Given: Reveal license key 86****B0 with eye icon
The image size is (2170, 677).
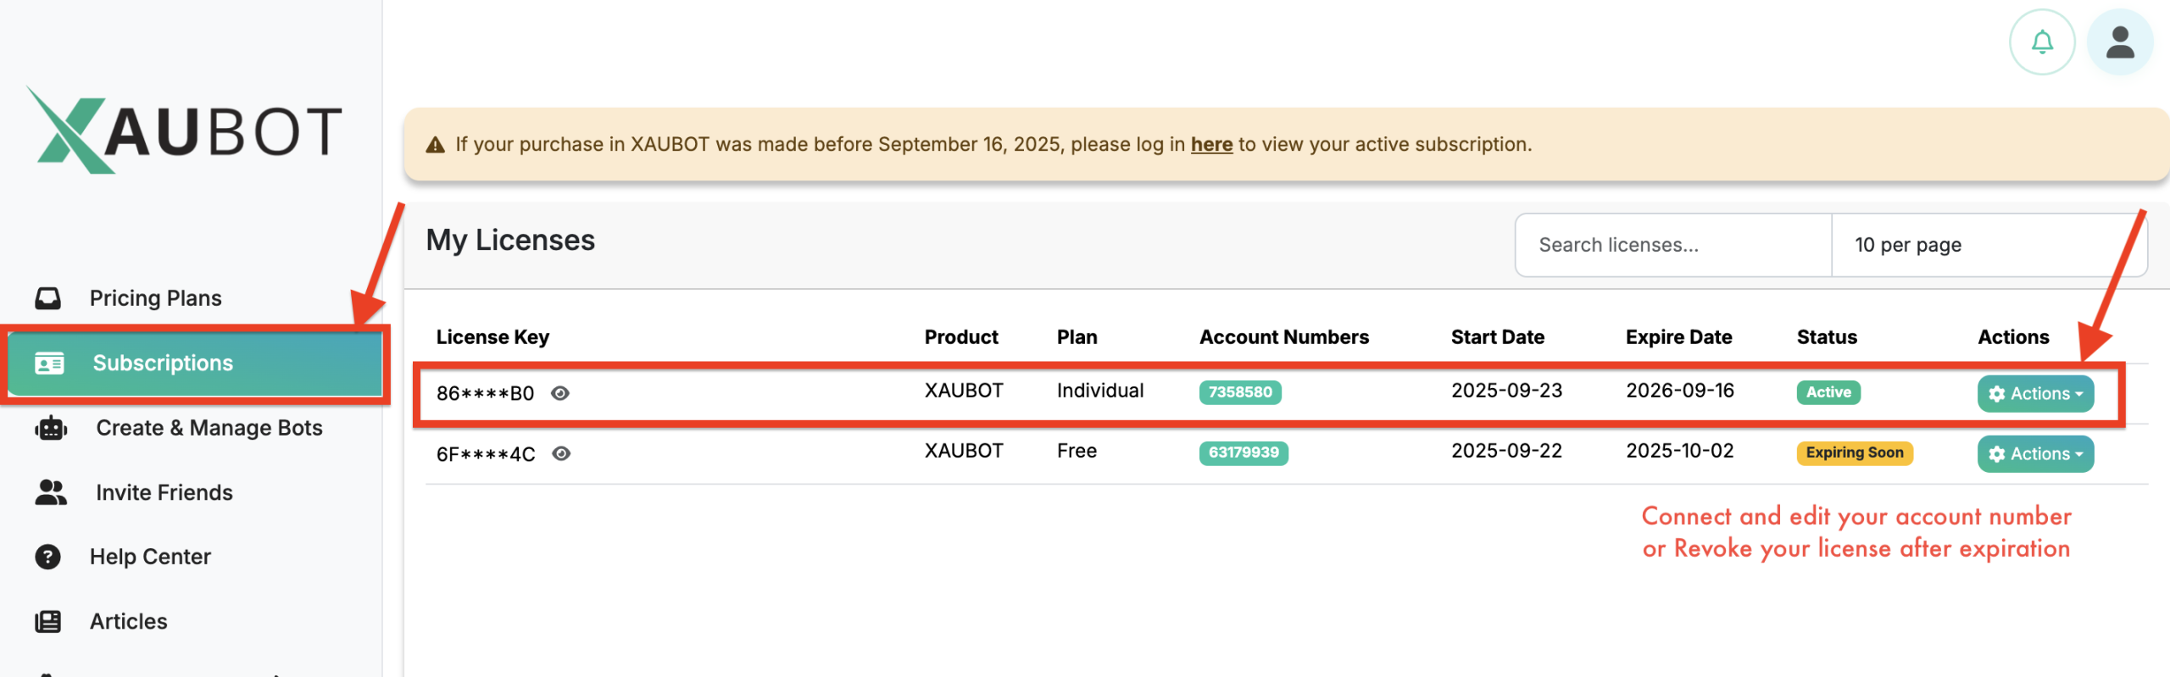Looking at the screenshot, I should click(x=560, y=393).
